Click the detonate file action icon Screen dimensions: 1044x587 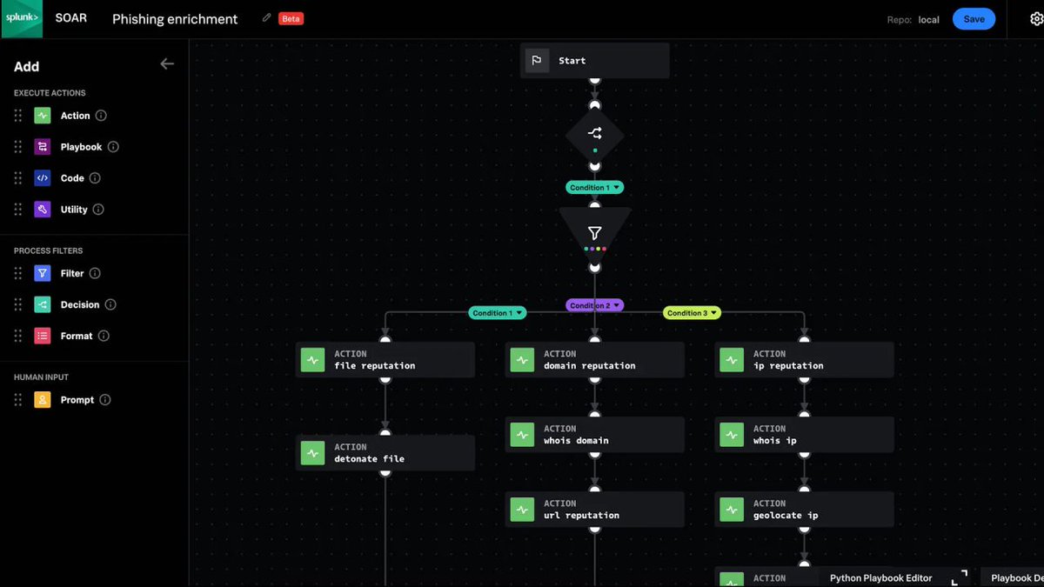click(x=312, y=453)
